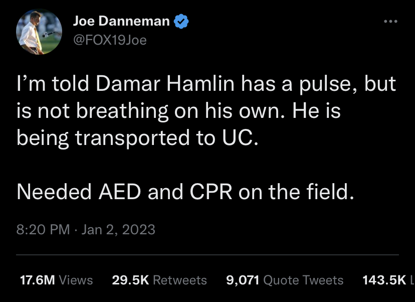Open the 143.5K likes count

coord(384,280)
